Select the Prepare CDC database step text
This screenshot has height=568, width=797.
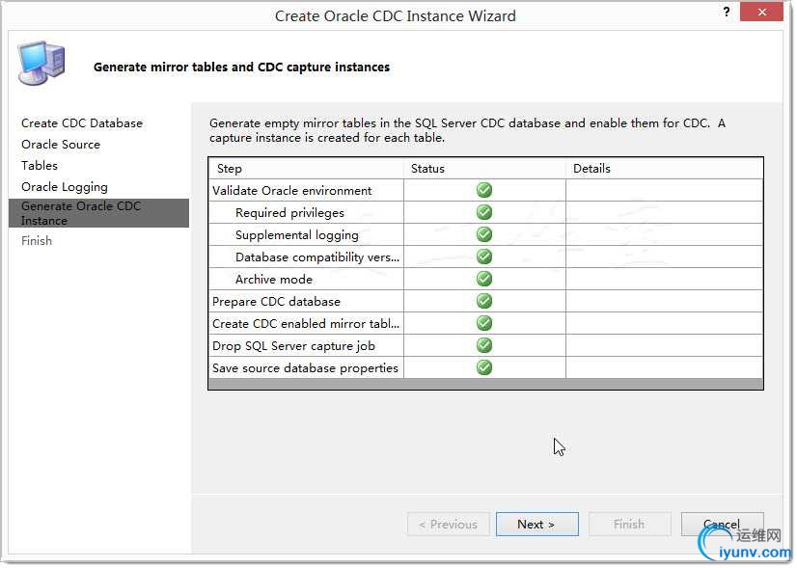pyautogui.click(x=276, y=301)
